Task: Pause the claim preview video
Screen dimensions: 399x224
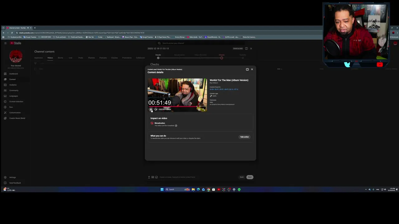Action: point(151,110)
